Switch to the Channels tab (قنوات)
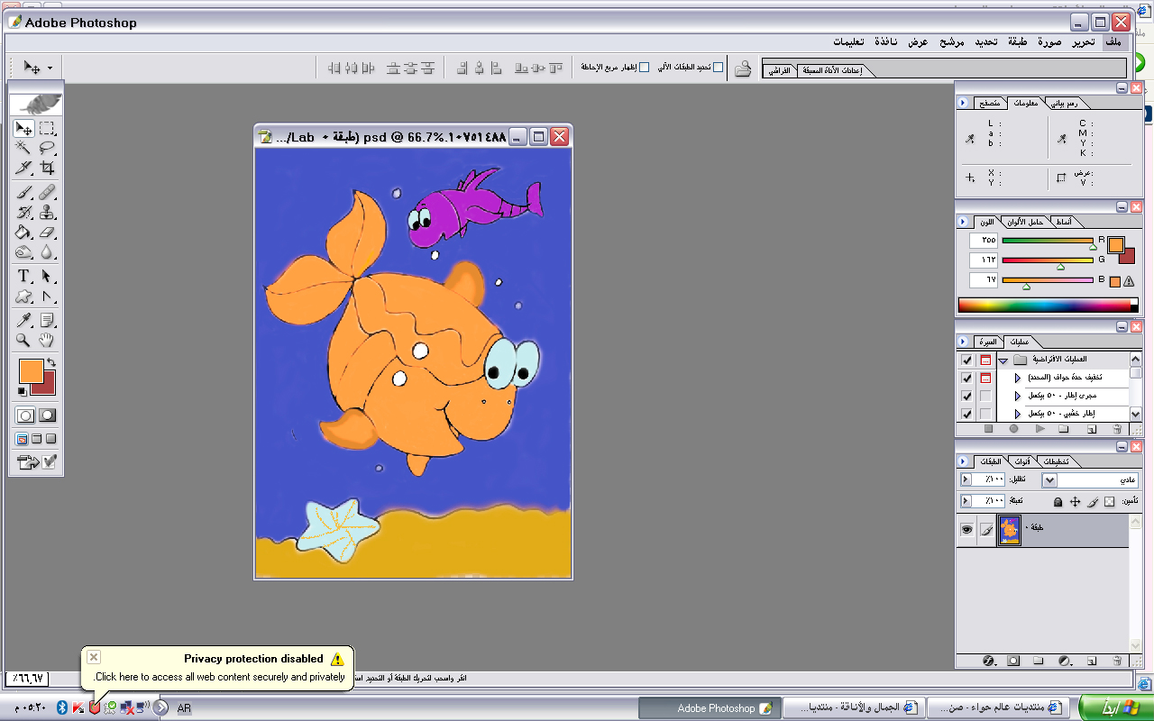This screenshot has height=721, width=1154. tap(1021, 461)
